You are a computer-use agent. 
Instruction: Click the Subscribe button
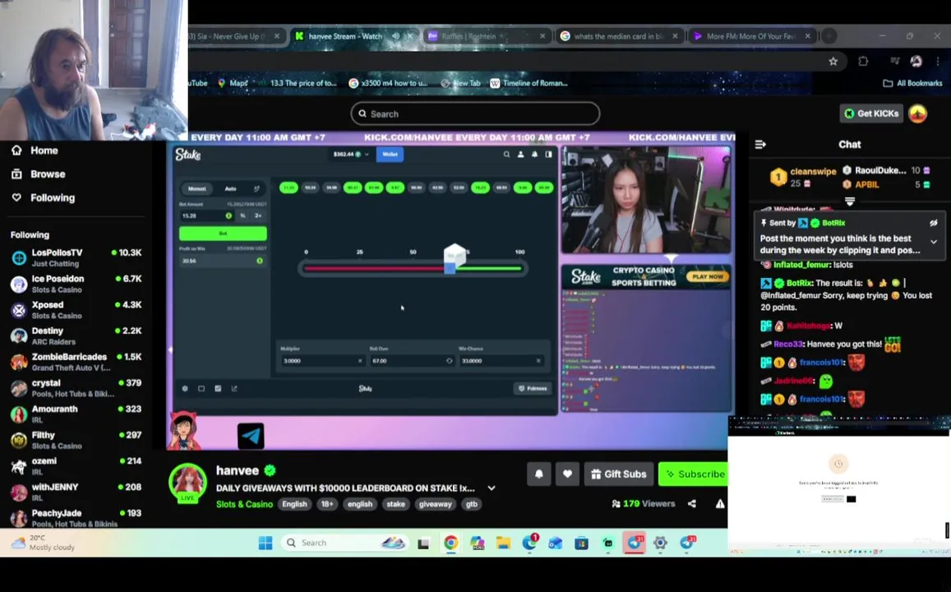click(693, 474)
